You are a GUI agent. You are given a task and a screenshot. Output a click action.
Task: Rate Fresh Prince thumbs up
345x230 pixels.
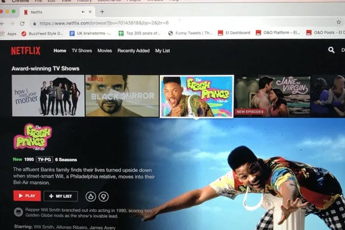90,196
